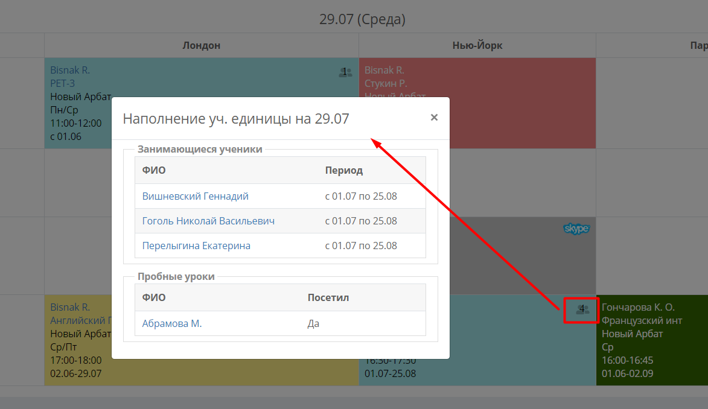Click the Период column header
Screen dimensions: 708x409
(344, 171)
